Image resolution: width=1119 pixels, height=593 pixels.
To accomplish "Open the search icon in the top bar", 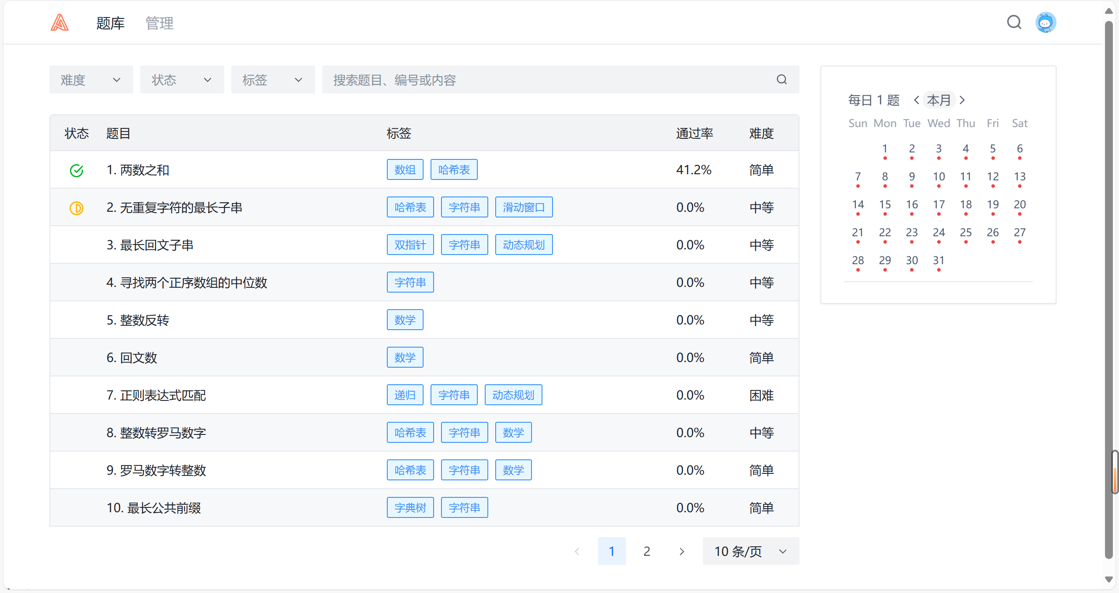I will pos(1015,22).
